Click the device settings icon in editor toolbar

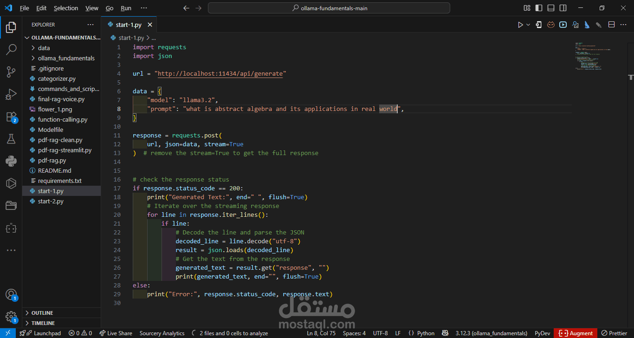(538, 25)
